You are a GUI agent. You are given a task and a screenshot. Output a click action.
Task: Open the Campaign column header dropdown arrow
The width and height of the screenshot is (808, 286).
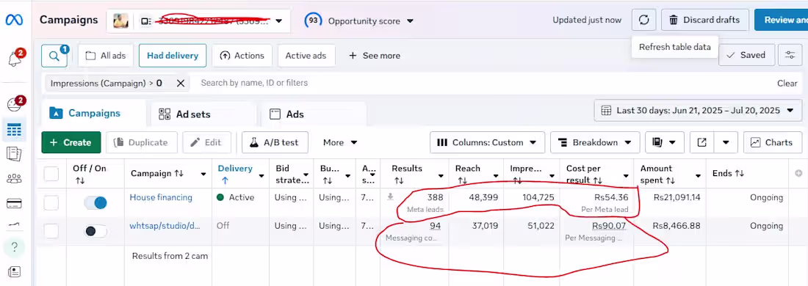pos(203,175)
